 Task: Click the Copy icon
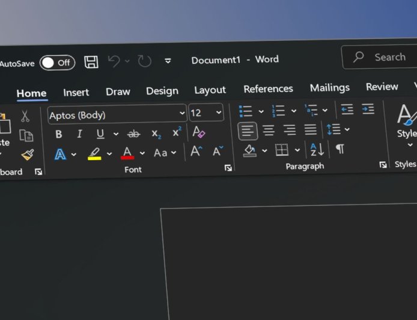26,135
